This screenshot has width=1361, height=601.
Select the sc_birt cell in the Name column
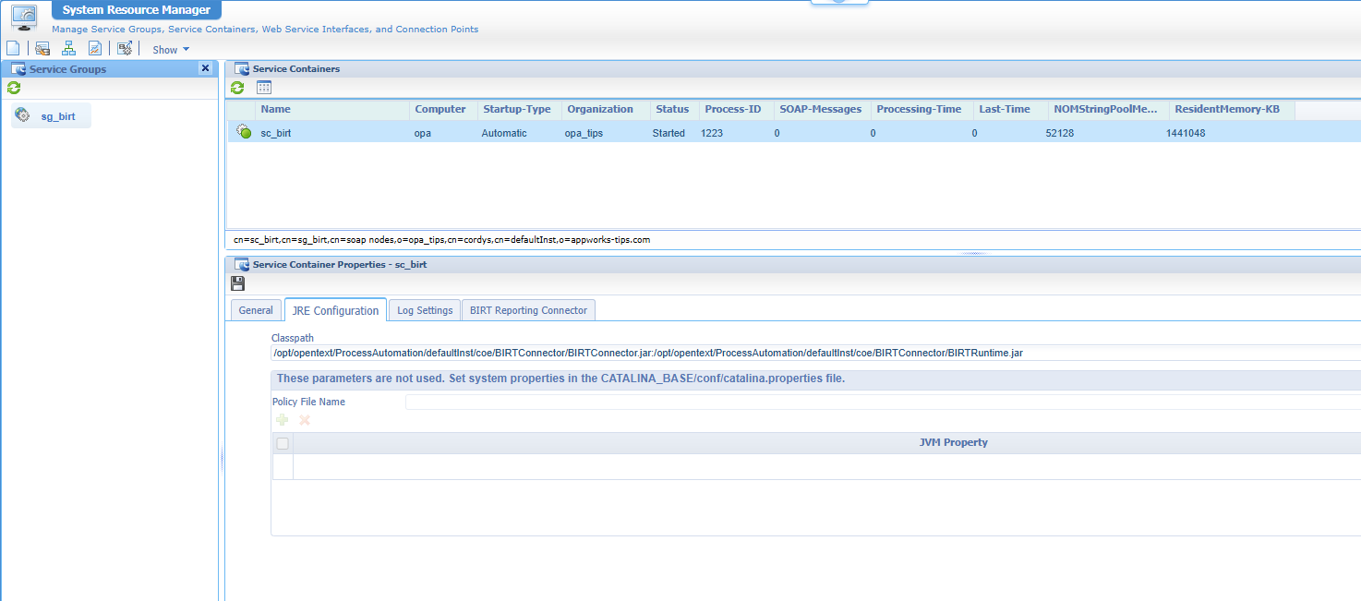tap(276, 133)
